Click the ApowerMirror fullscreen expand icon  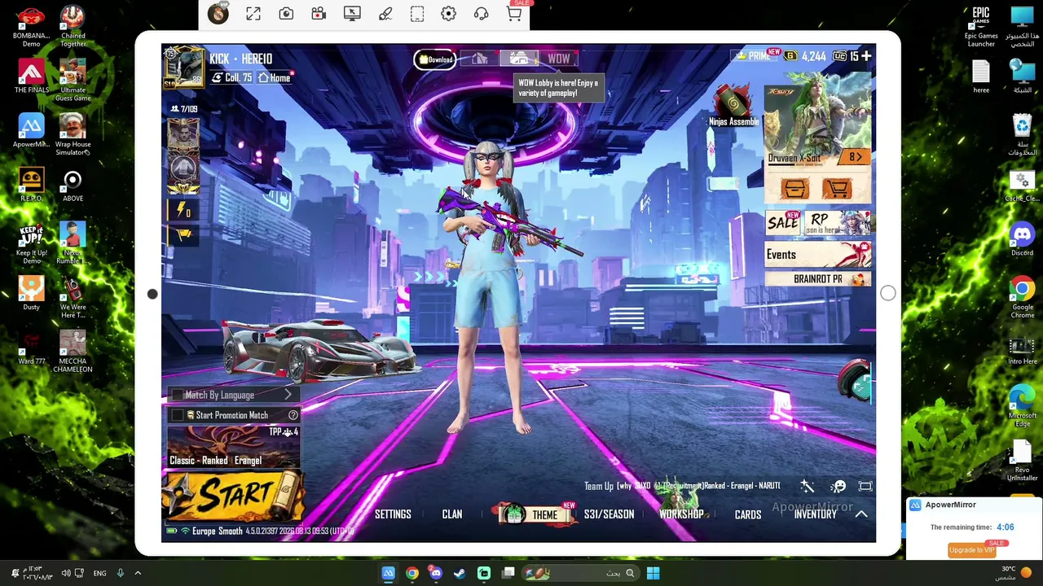pos(253,14)
